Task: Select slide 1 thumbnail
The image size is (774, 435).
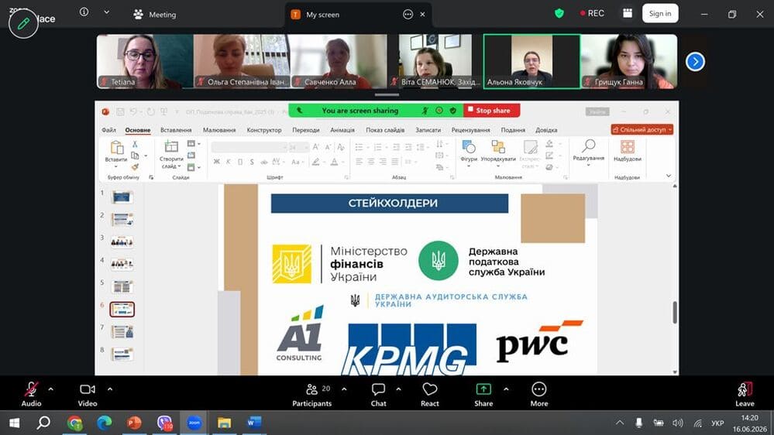Action: coord(122,197)
